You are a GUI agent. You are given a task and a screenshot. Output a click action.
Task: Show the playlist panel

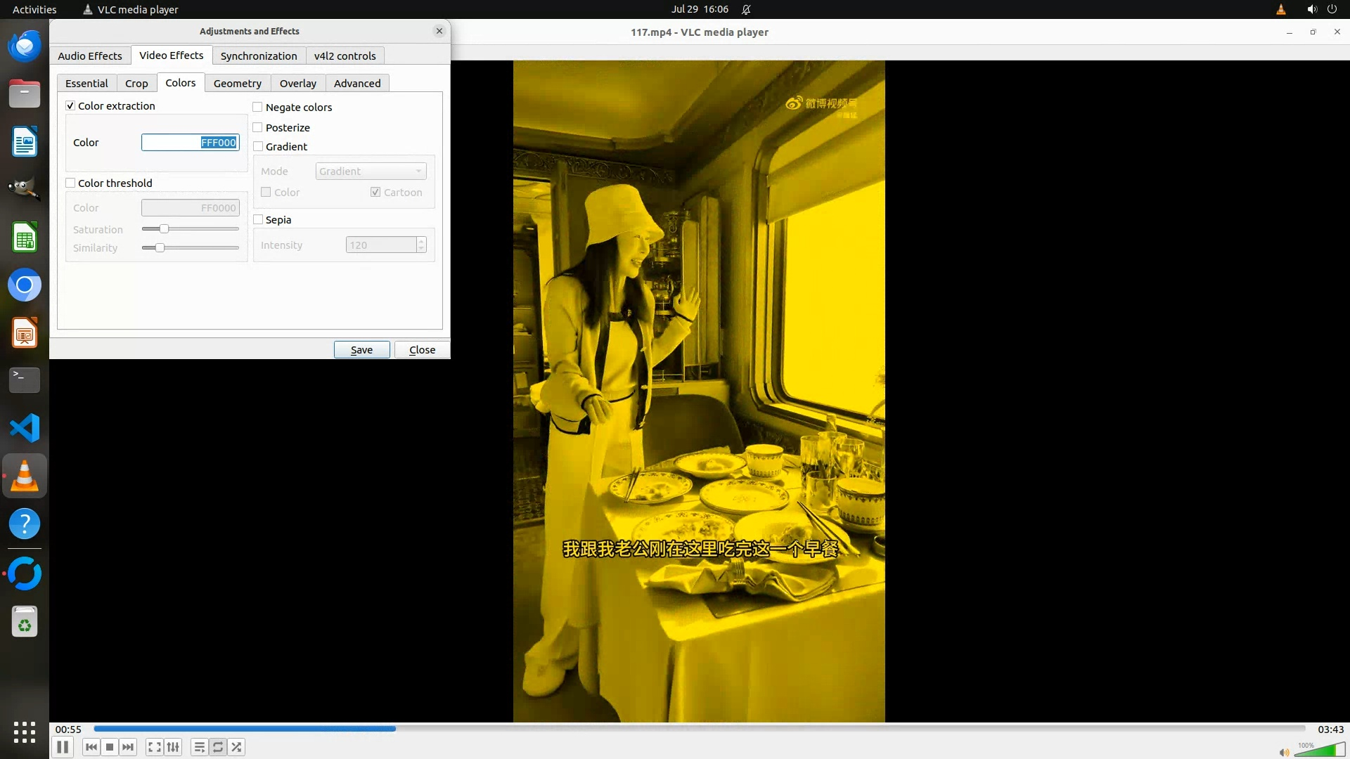coord(199,747)
